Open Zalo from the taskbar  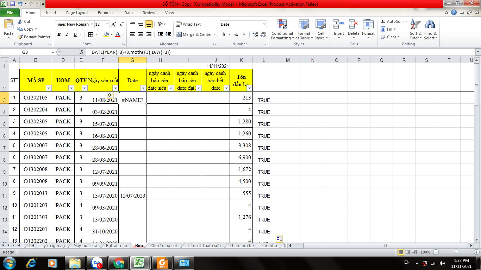click(97, 263)
